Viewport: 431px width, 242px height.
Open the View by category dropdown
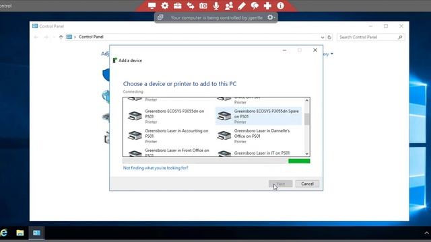pos(328,54)
